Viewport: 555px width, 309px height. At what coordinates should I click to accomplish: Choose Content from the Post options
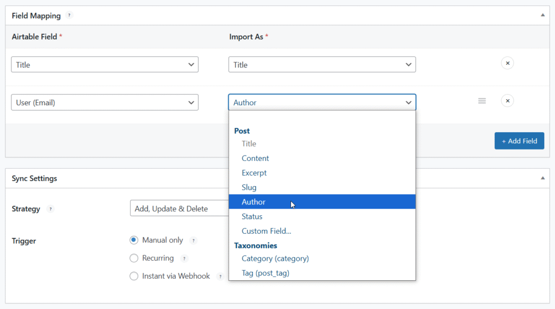pos(322,158)
